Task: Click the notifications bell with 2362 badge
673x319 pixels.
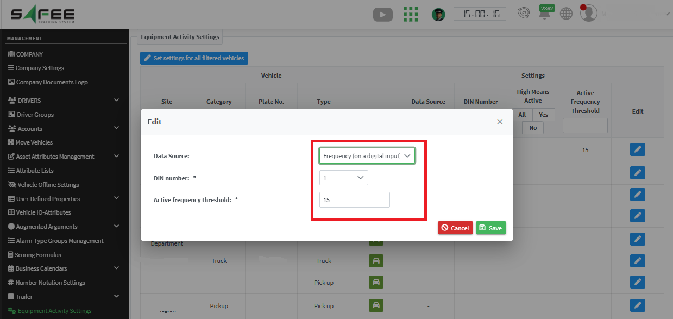Action: click(544, 15)
